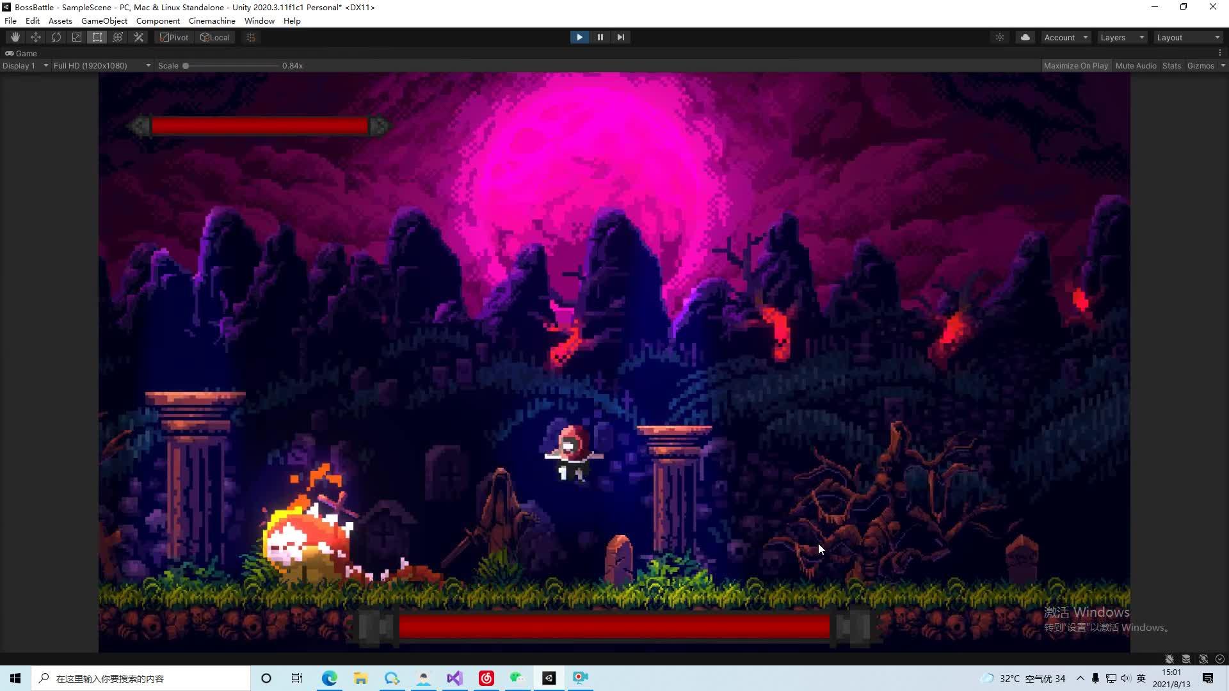Select the Hand tool
1229x691 pixels.
click(x=15, y=37)
